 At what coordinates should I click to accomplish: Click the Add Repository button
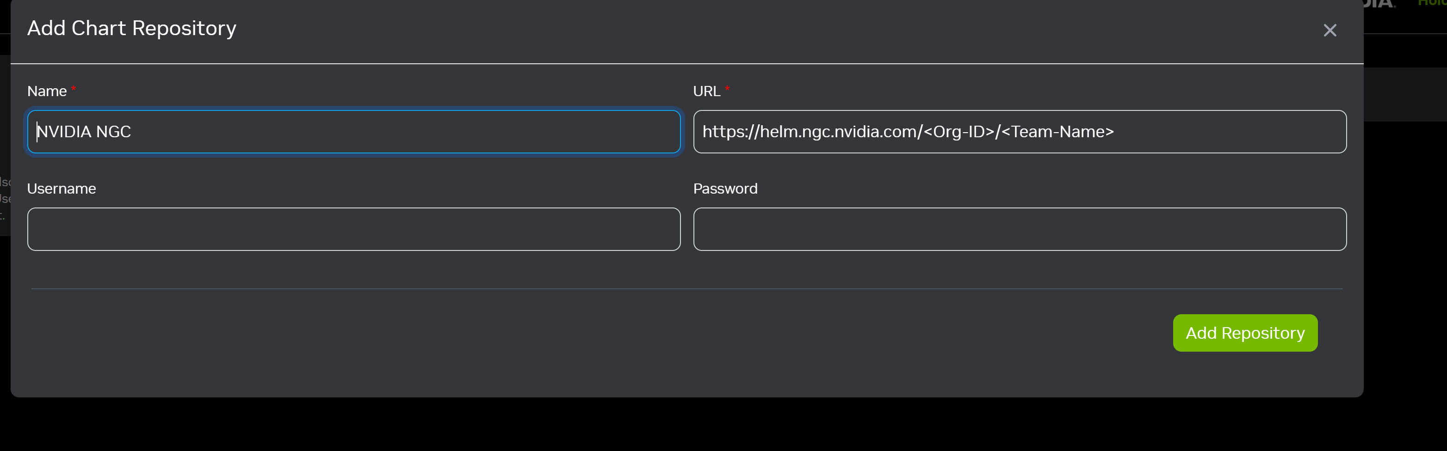pos(1244,333)
